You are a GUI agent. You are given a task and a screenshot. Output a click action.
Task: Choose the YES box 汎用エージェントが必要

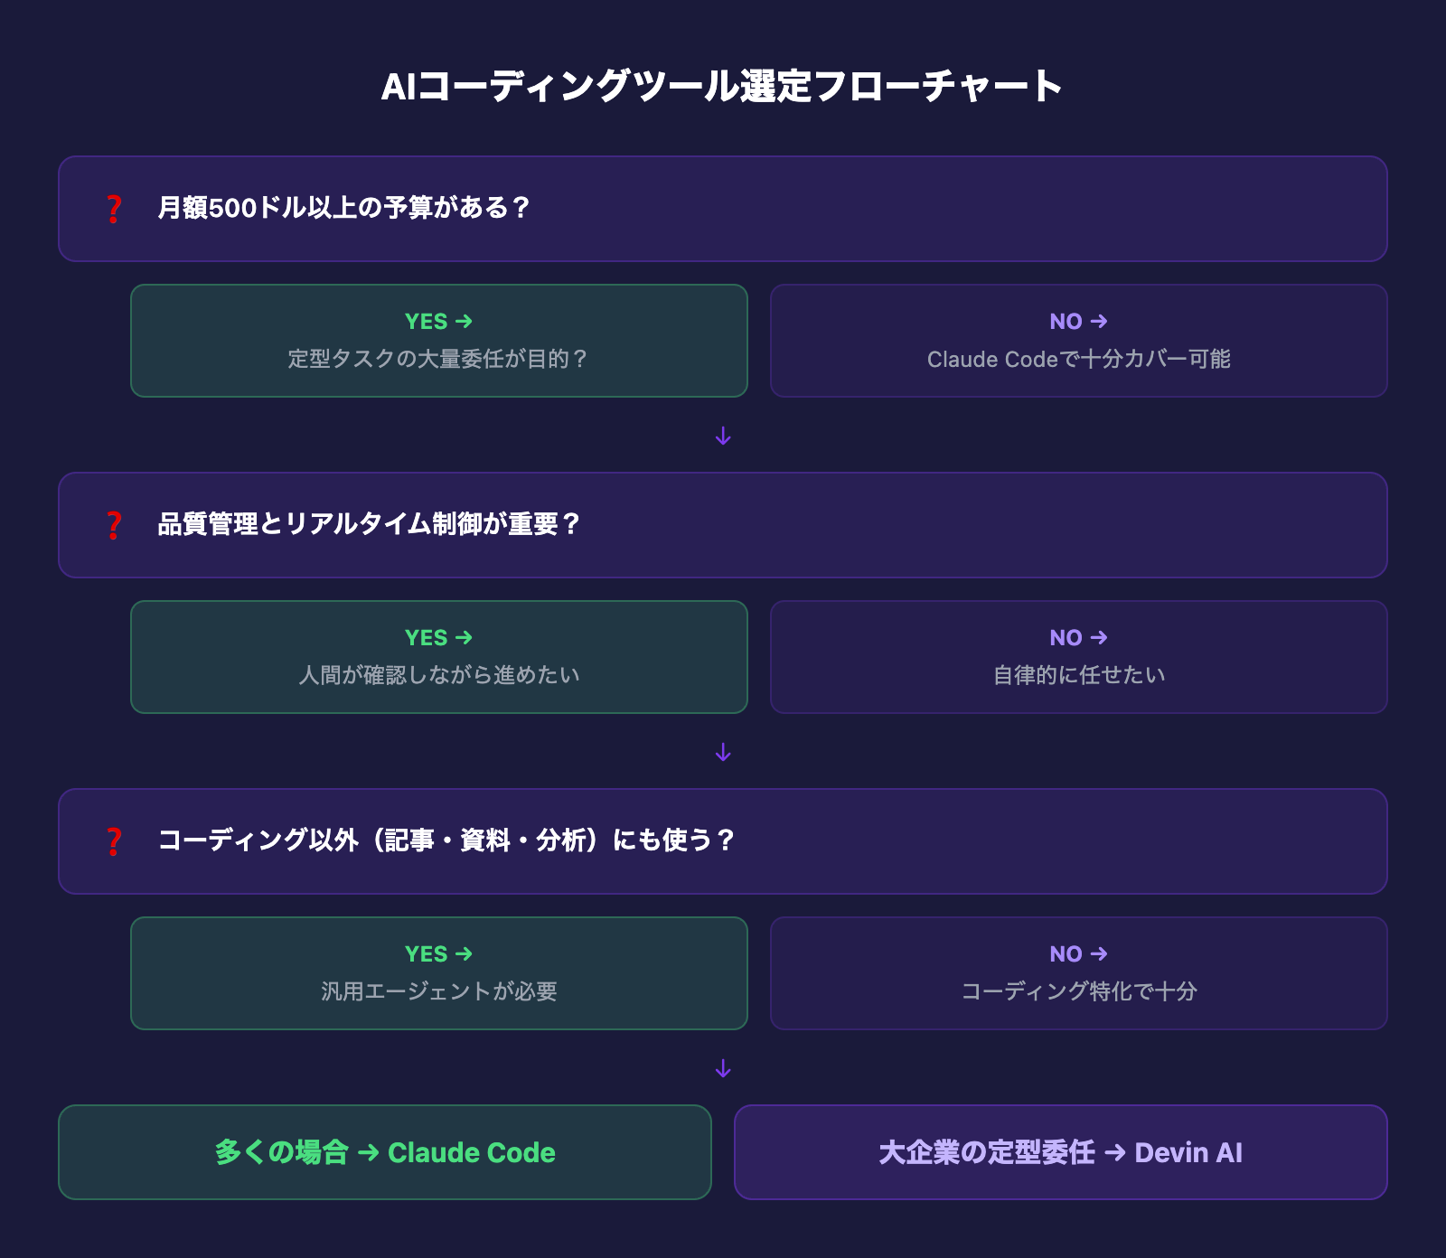click(x=439, y=973)
